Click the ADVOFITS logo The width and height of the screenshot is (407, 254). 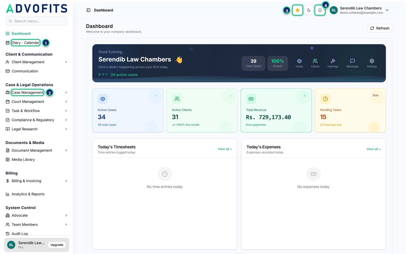(x=37, y=8)
